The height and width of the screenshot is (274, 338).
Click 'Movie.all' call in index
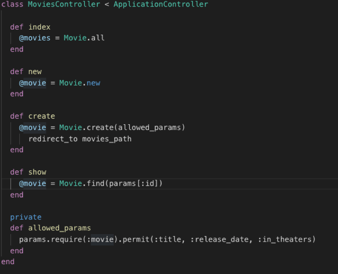click(84, 38)
